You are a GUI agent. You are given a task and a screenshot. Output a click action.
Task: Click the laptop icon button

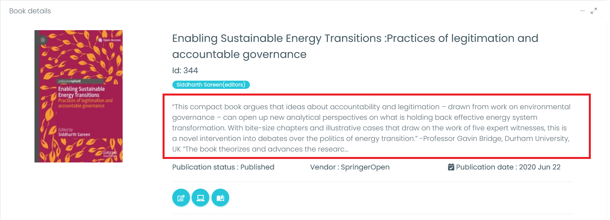coord(201,198)
